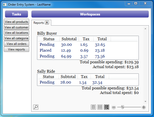
Task: Click View all products button
Action: [16, 22]
